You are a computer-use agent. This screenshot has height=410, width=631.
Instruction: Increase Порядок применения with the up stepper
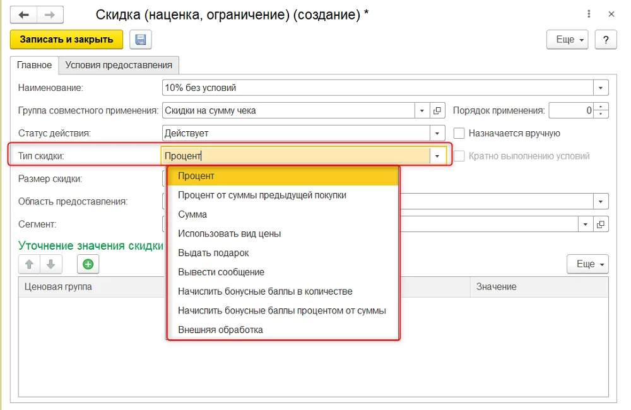601,107
